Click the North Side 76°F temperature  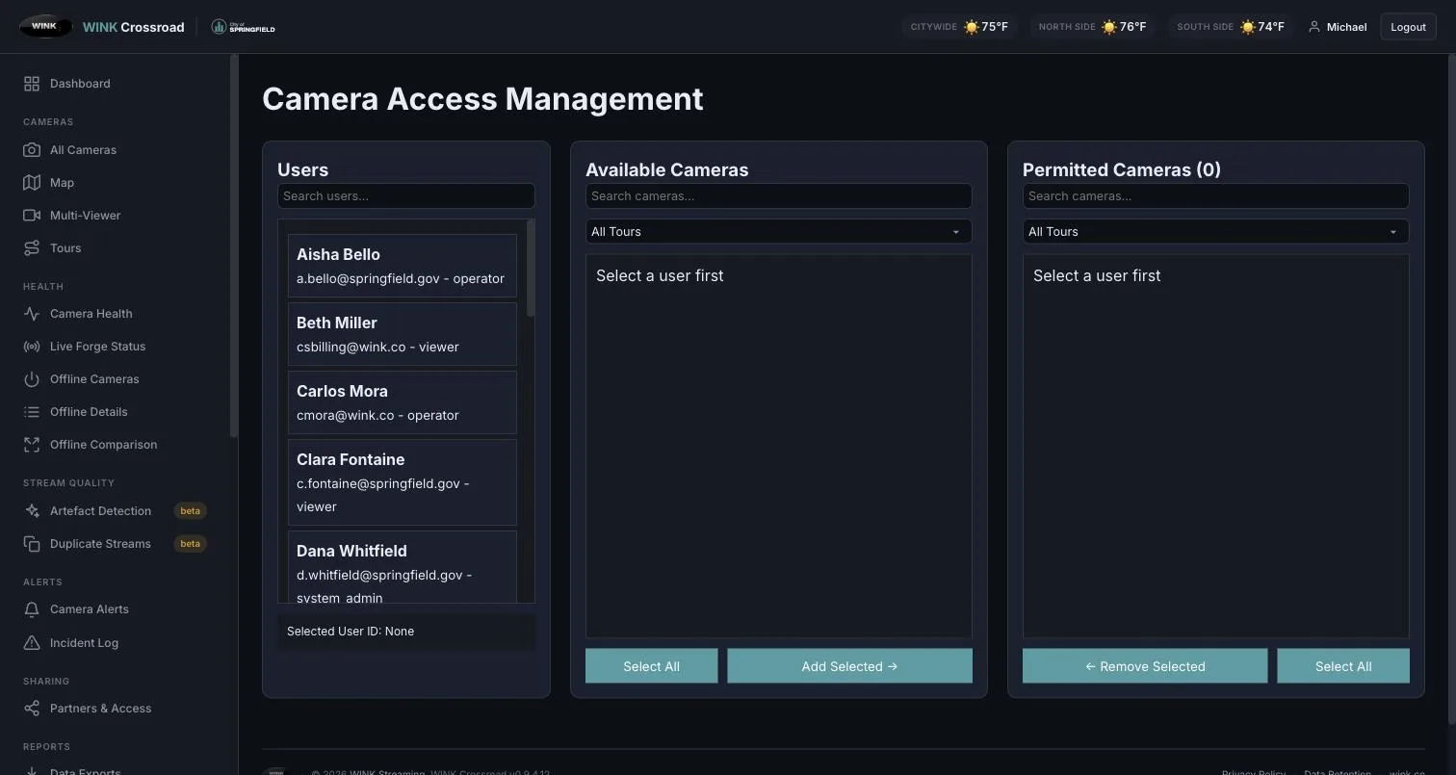(x=1133, y=27)
